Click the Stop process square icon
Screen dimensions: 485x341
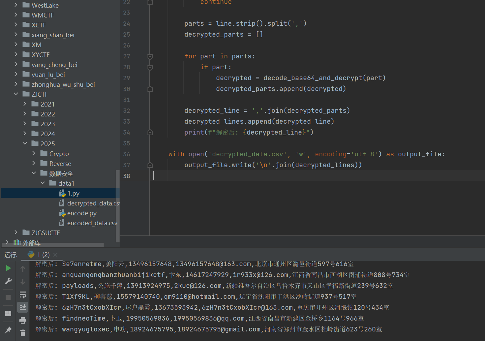[9, 297]
